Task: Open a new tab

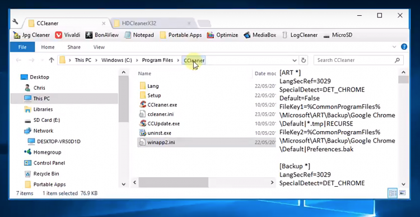Action: pyautogui.click(x=204, y=24)
